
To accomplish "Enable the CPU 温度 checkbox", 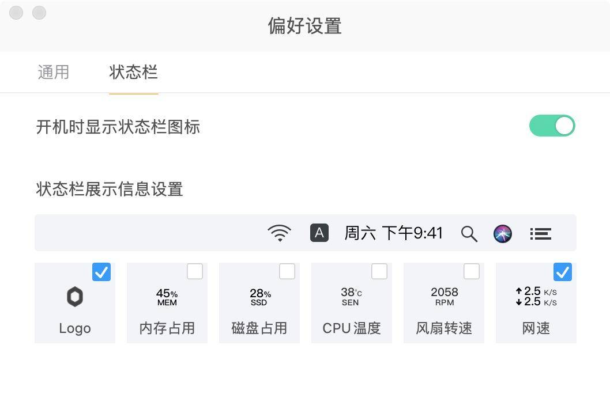I will [x=379, y=271].
